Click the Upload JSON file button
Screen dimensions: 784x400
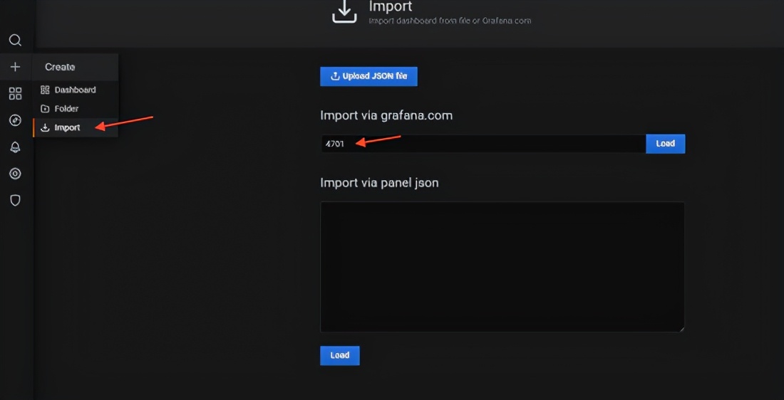[x=368, y=76]
